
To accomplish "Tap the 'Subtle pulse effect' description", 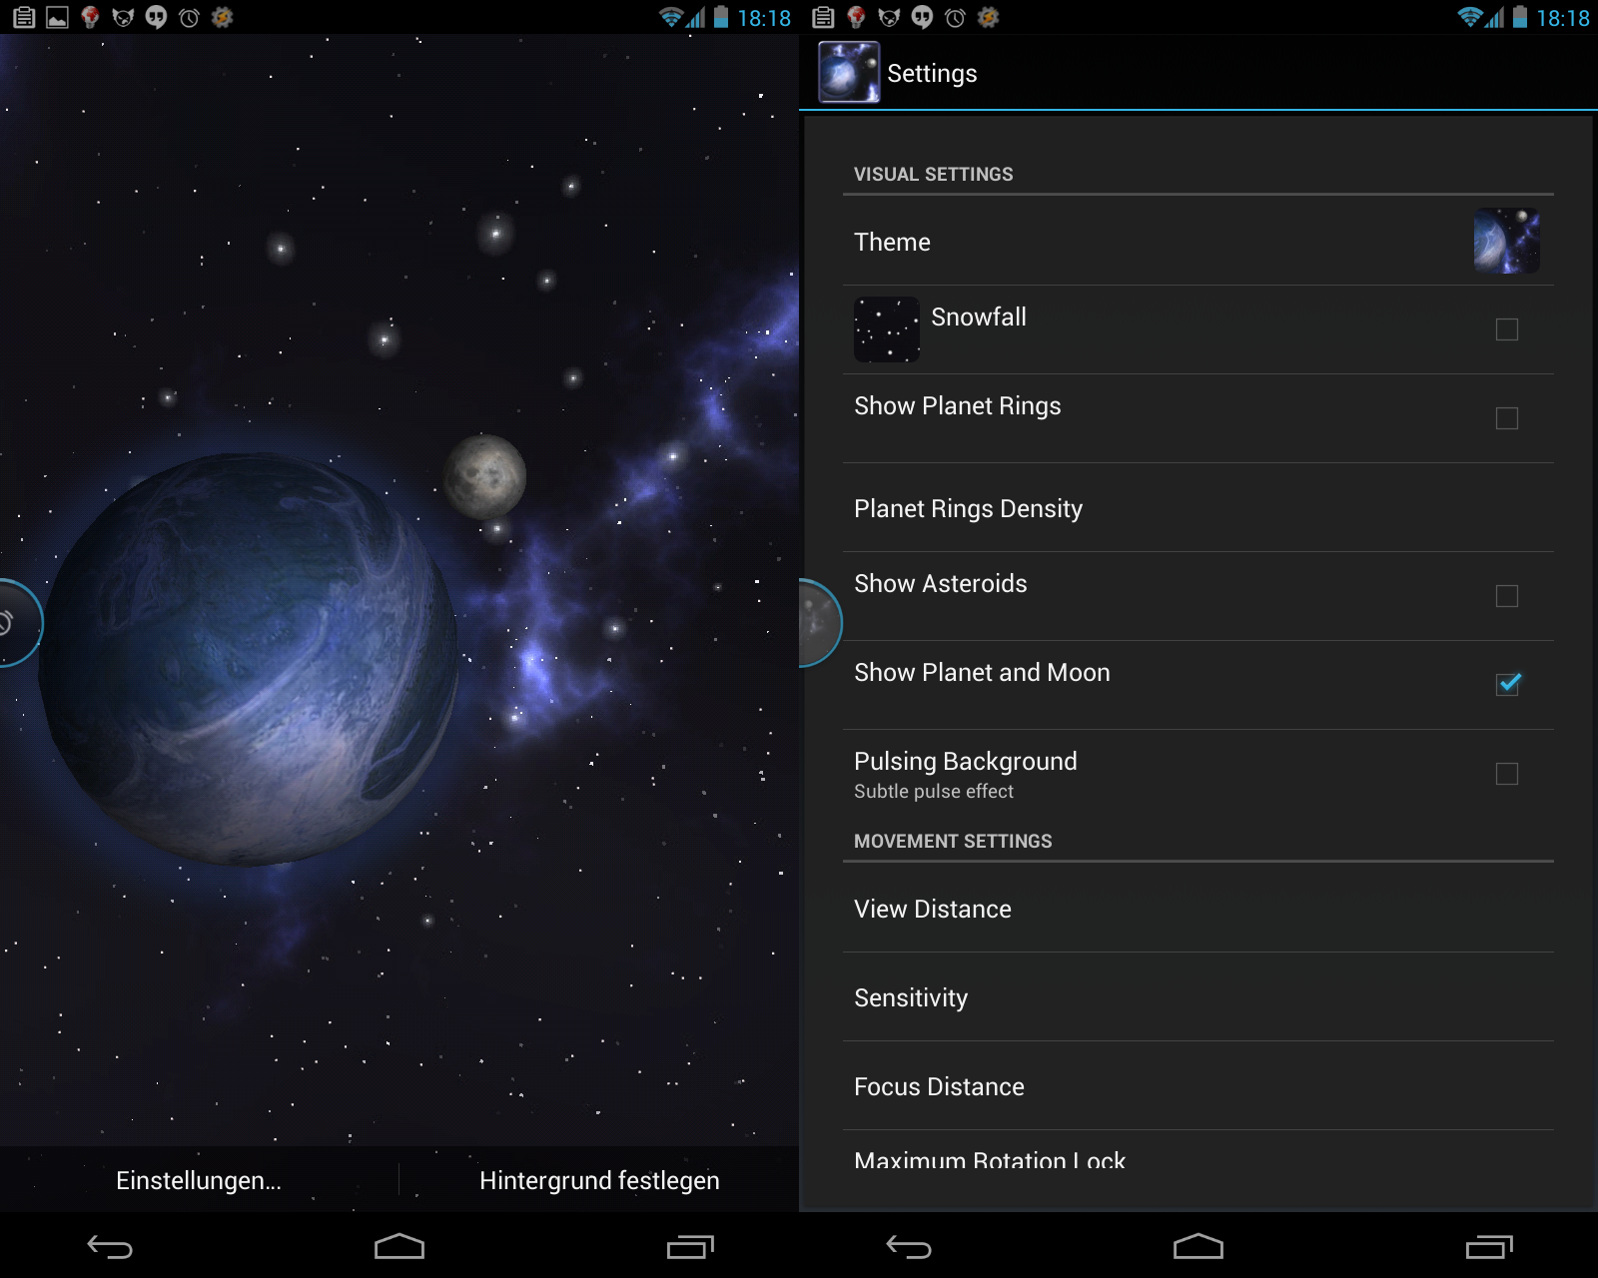I will coord(934,791).
